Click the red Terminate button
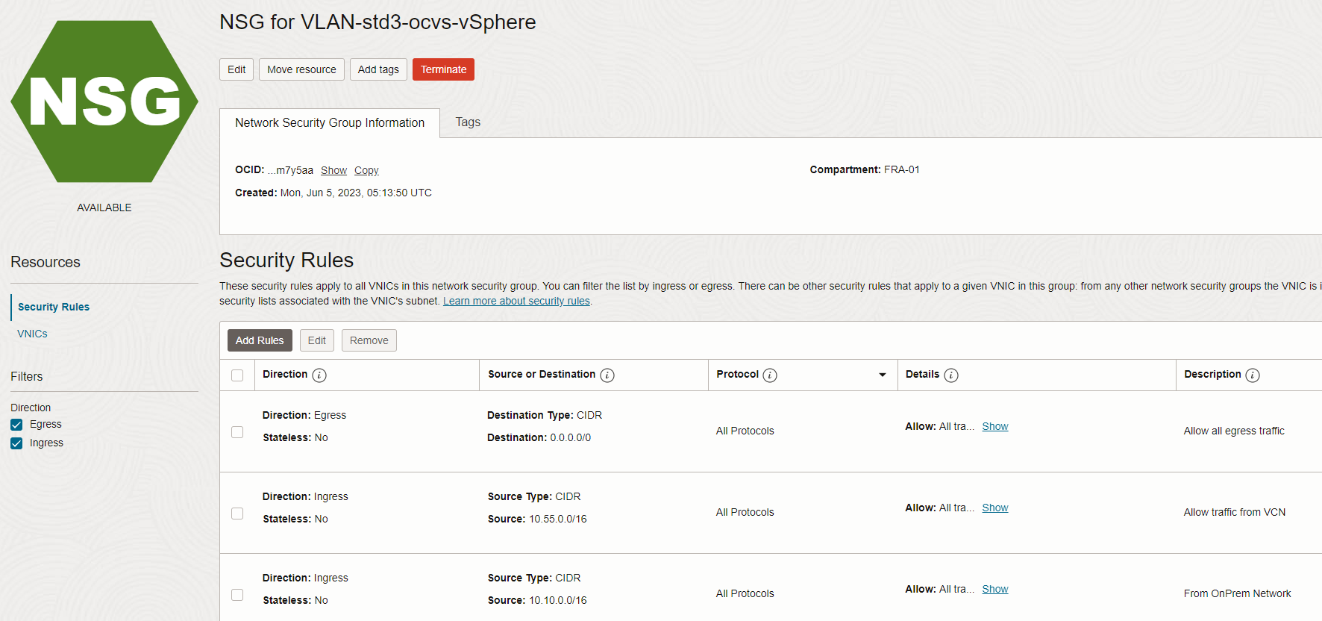This screenshot has width=1322, height=621. click(443, 69)
